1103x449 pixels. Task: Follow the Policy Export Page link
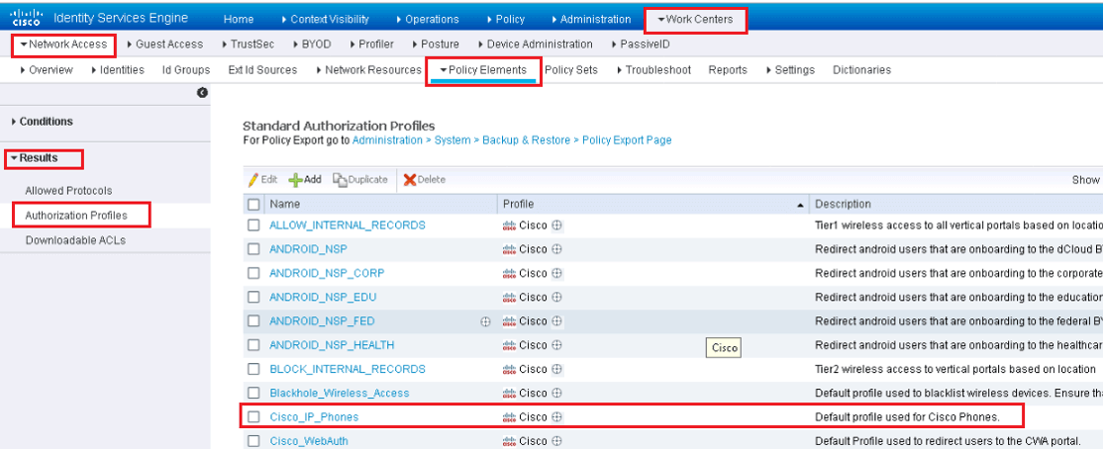pos(627,139)
